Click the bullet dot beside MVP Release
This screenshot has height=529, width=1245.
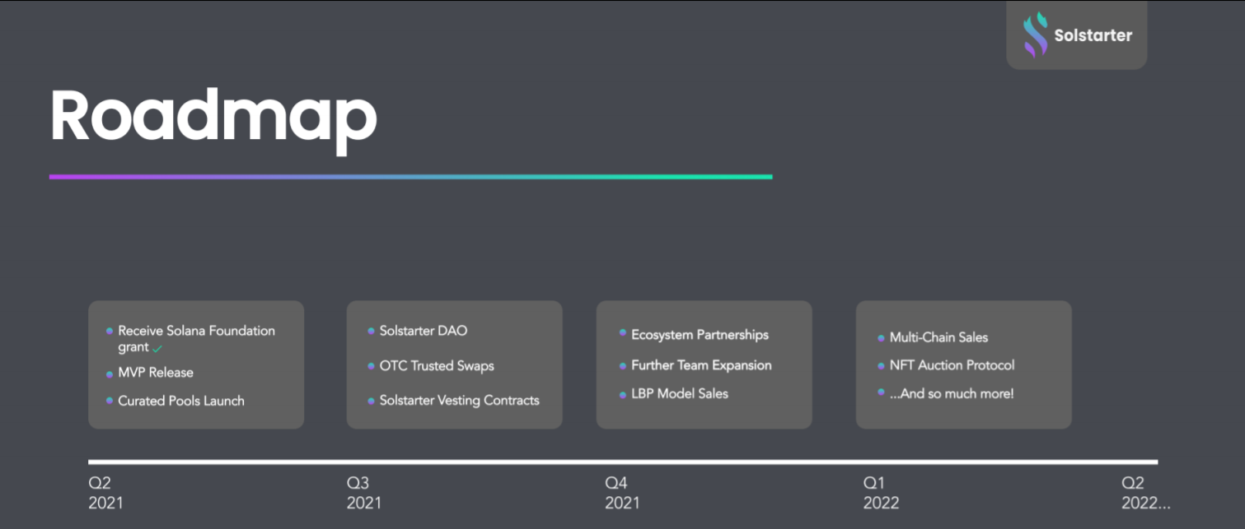click(110, 374)
